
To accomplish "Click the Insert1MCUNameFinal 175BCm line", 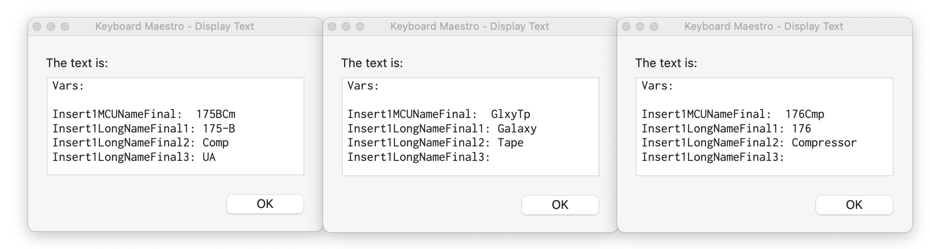I will (144, 114).
